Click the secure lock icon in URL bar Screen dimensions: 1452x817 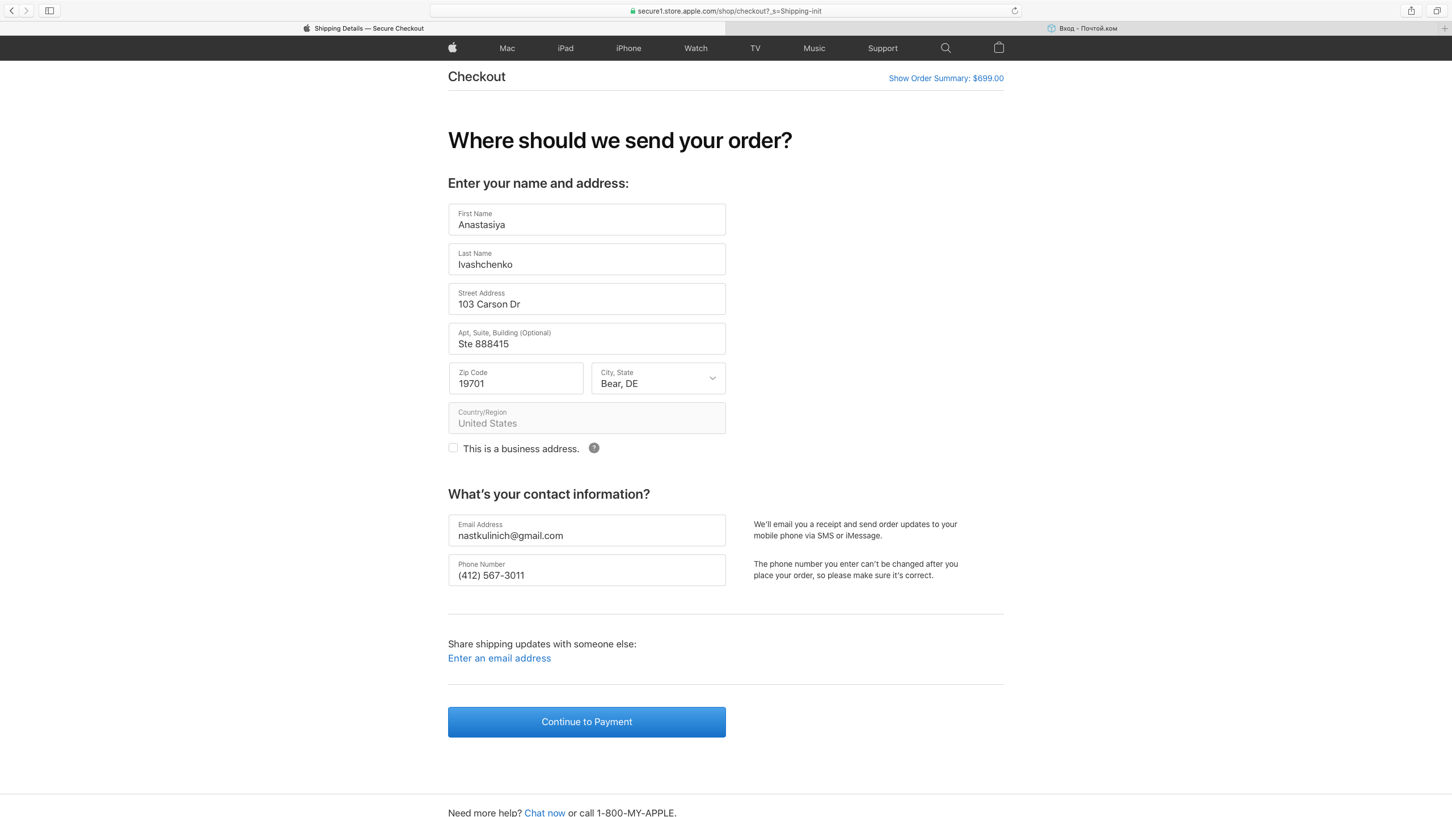coord(632,11)
